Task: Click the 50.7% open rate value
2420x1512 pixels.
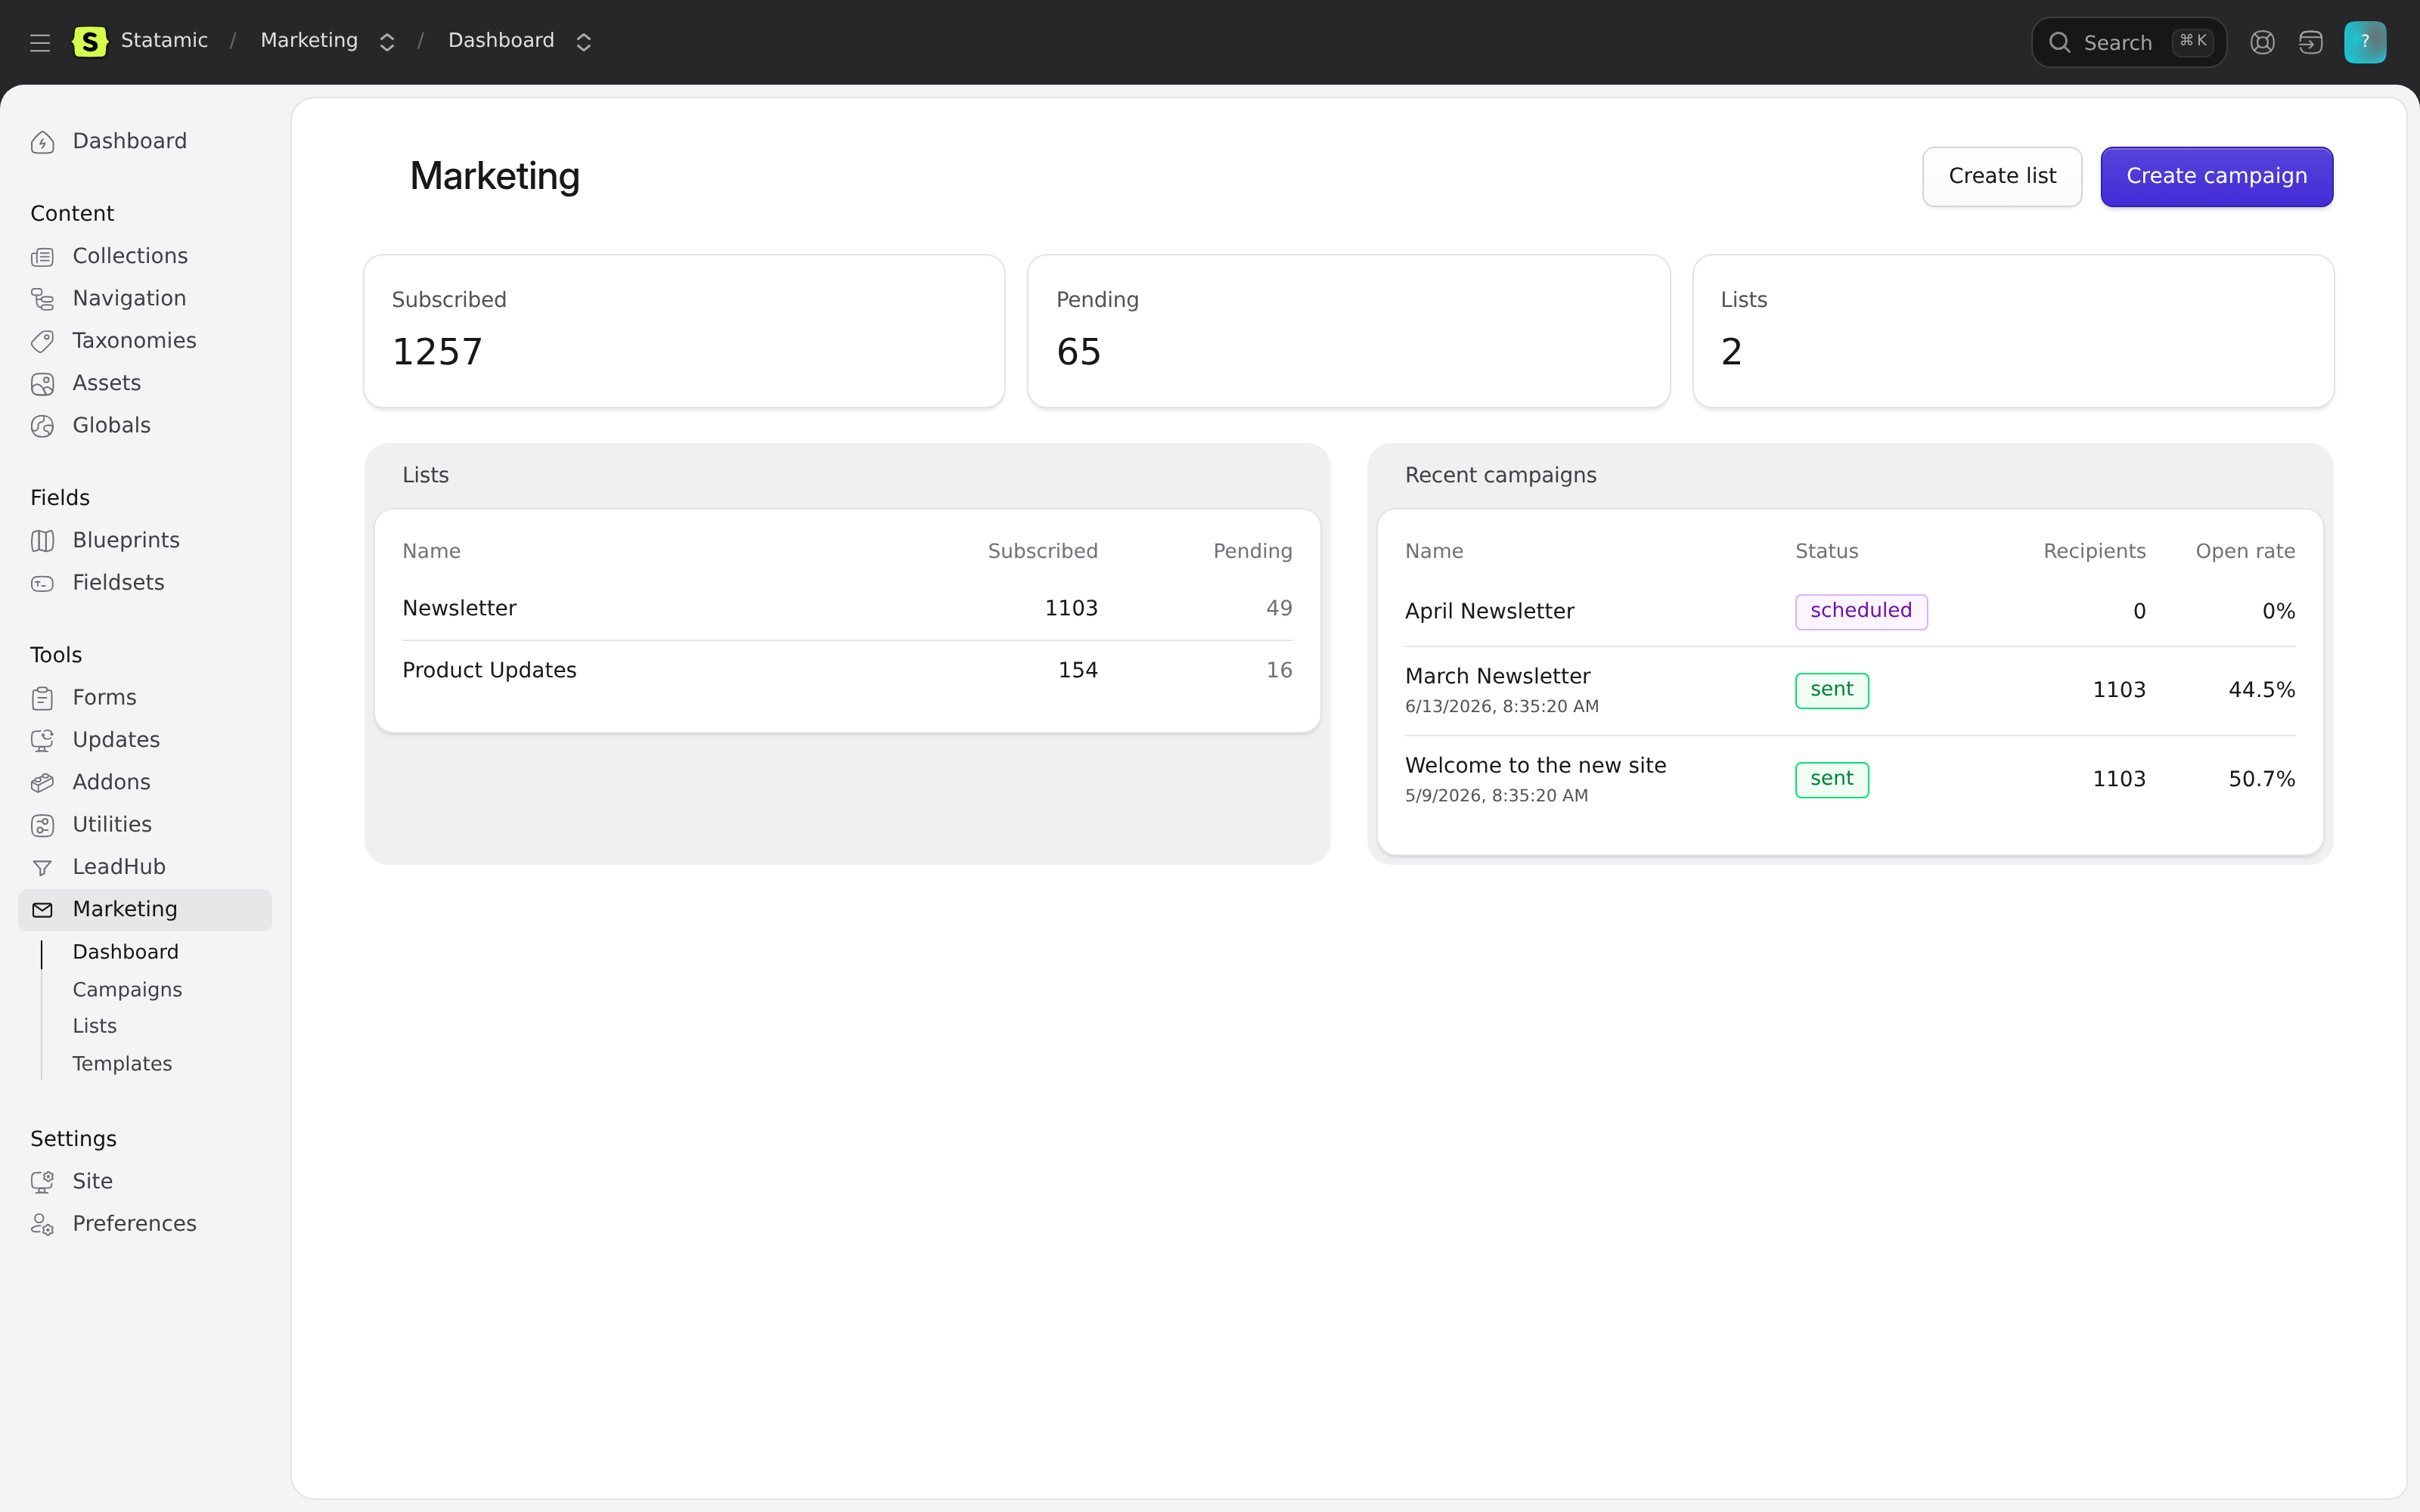Action: [x=2261, y=779]
